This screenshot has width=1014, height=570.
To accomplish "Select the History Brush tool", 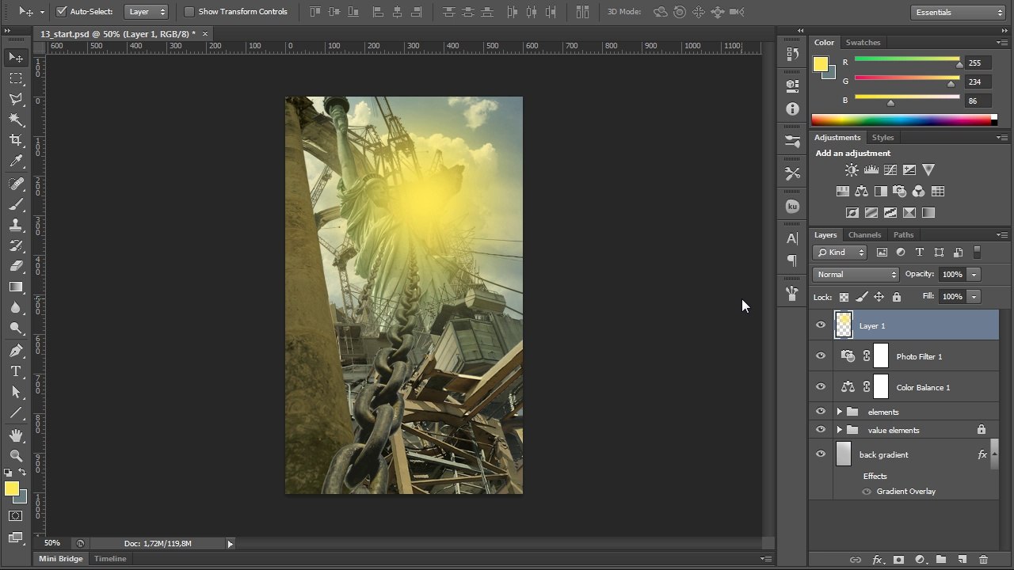I will [16, 245].
